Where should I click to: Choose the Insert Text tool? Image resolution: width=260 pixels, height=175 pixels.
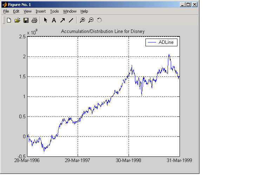click(54, 20)
